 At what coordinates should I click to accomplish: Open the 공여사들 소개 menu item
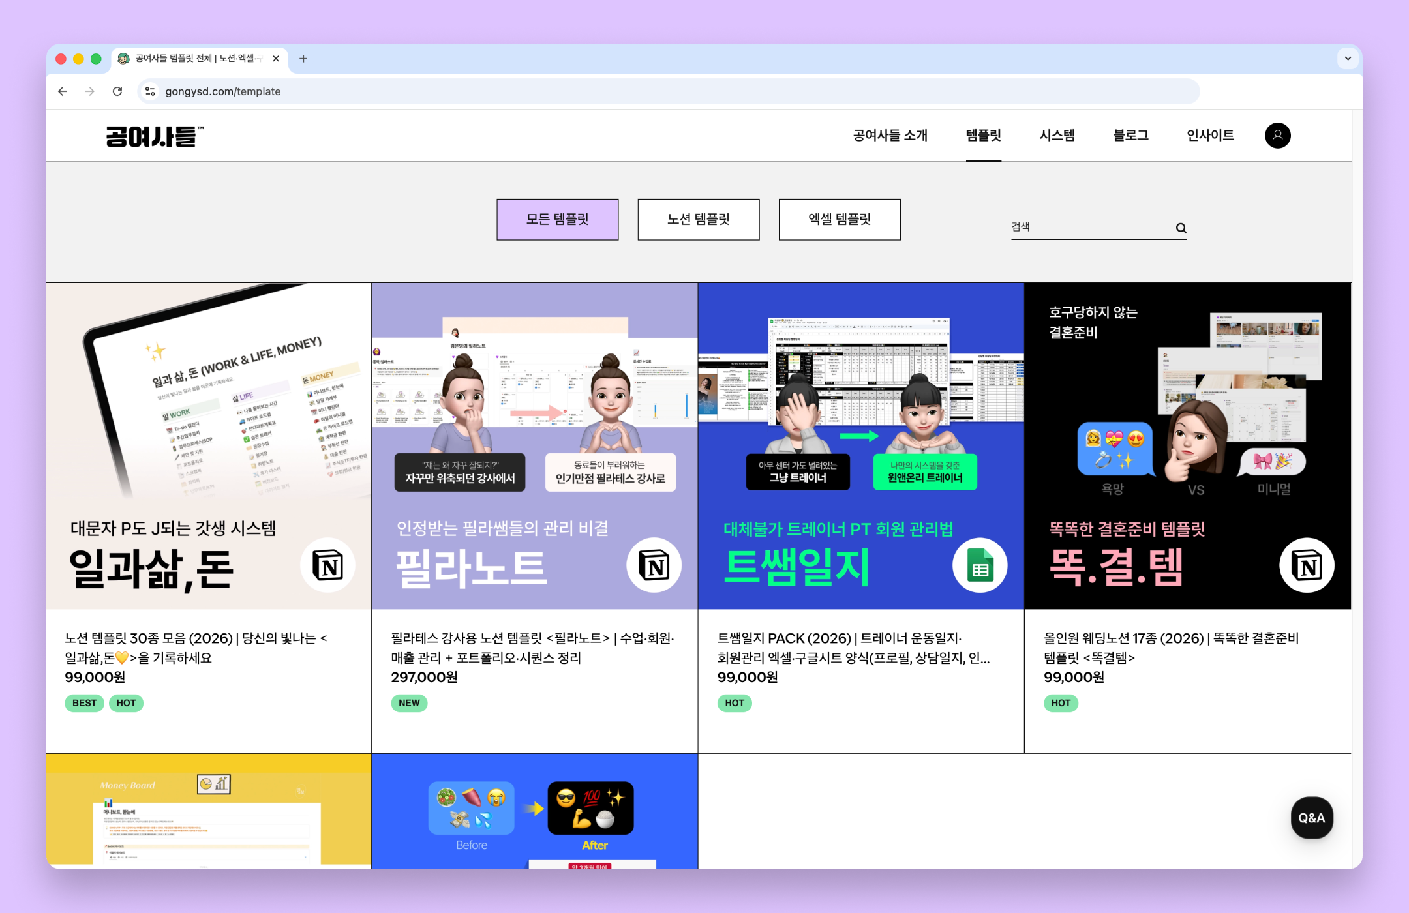pyautogui.click(x=890, y=135)
